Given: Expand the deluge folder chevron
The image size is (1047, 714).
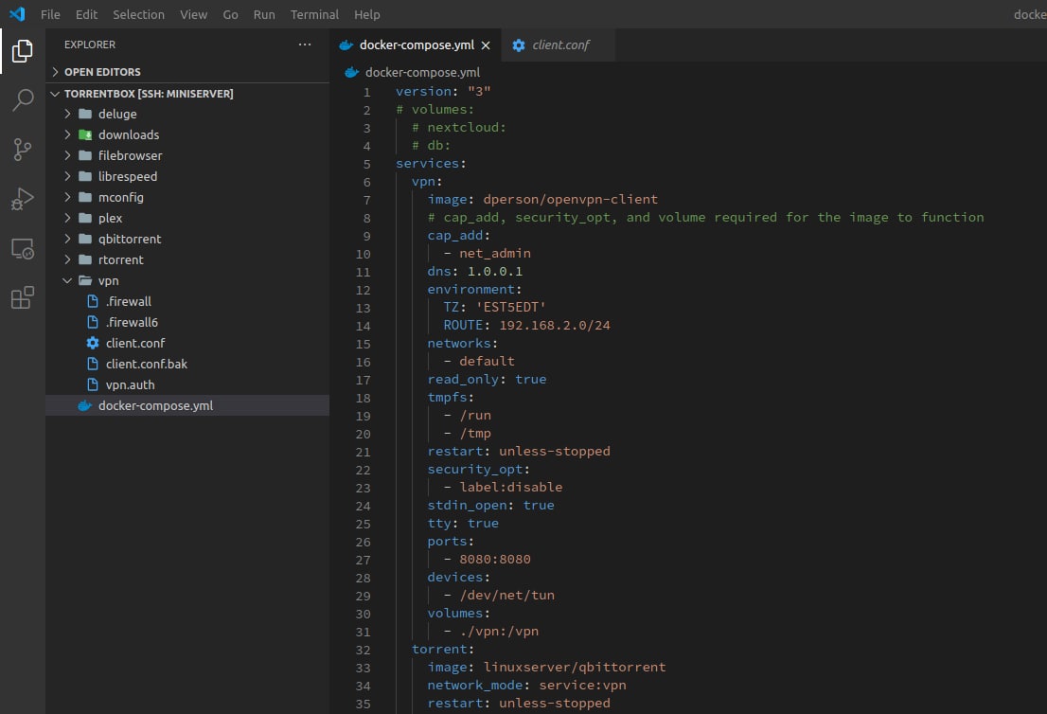Looking at the screenshot, I should tap(67, 114).
